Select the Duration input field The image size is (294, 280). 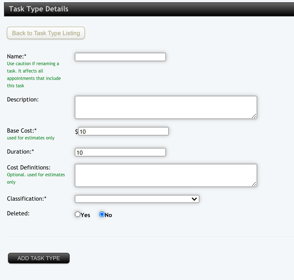[120, 152]
